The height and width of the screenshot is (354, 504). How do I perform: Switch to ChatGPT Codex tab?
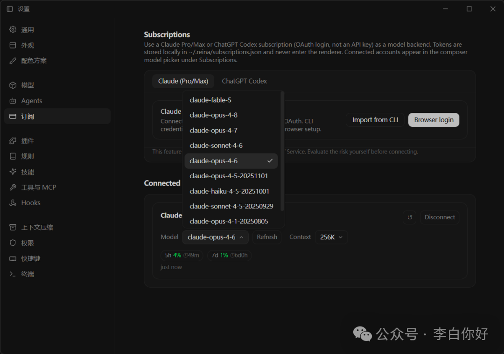(x=244, y=81)
